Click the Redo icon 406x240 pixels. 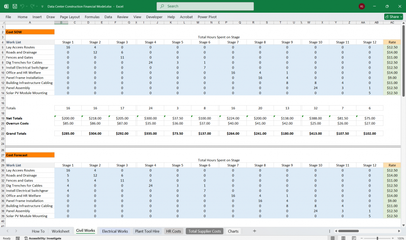point(32,6)
